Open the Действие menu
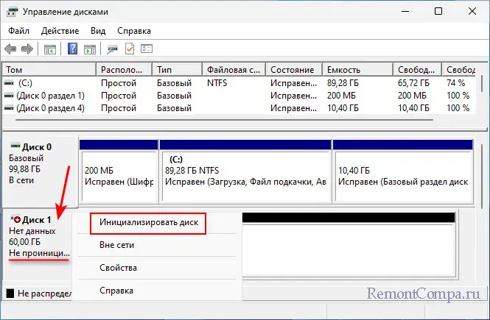The height and width of the screenshot is (320, 490). point(60,31)
